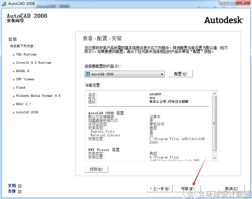Screen dimensions: 252x199
Task: Start installation with the 安装(N) button
Action: (x=187, y=189)
